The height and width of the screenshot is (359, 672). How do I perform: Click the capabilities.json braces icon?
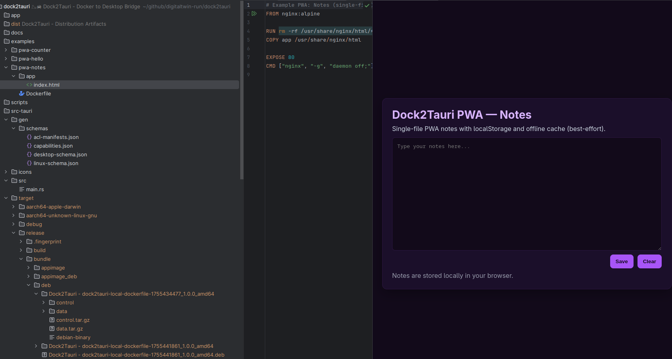coord(29,146)
